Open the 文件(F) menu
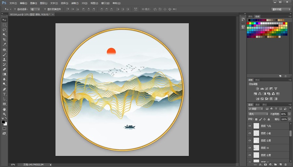This screenshot has width=293, height=167. 13,3
